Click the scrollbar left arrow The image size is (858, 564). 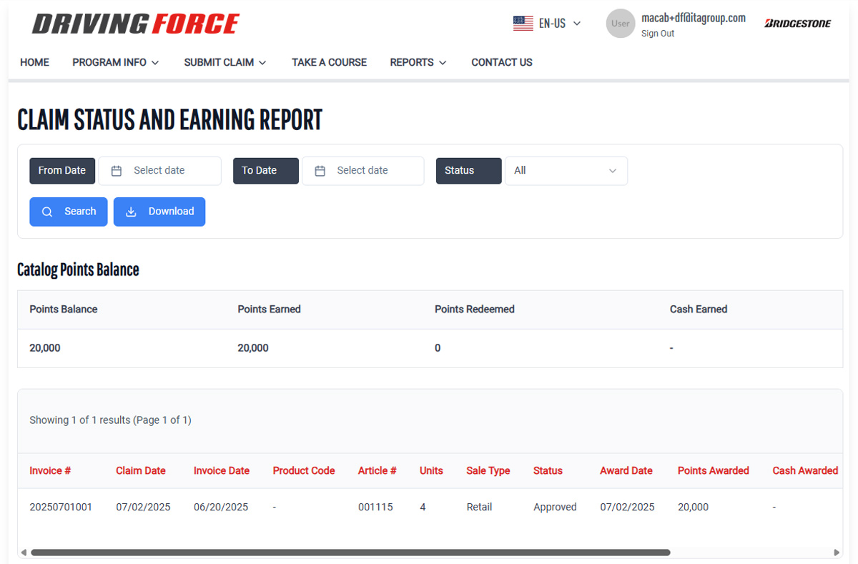pos(24,553)
